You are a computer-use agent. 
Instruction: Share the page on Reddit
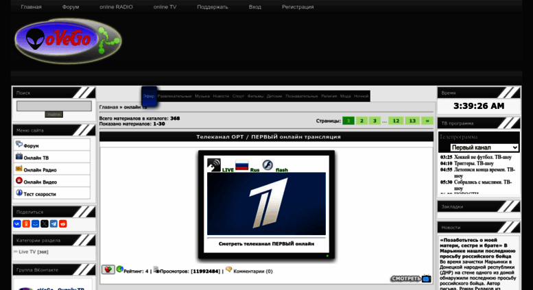point(63,223)
